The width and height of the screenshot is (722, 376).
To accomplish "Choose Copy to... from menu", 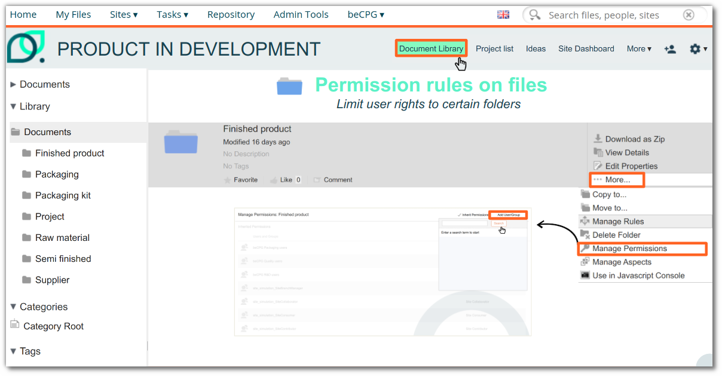I will [609, 194].
